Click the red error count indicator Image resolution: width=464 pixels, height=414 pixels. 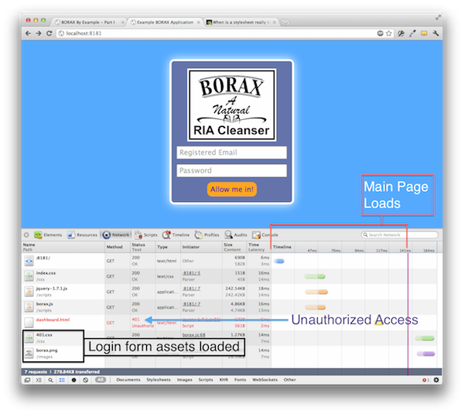(x=425, y=380)
